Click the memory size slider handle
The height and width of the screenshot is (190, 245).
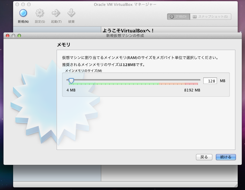71,81
